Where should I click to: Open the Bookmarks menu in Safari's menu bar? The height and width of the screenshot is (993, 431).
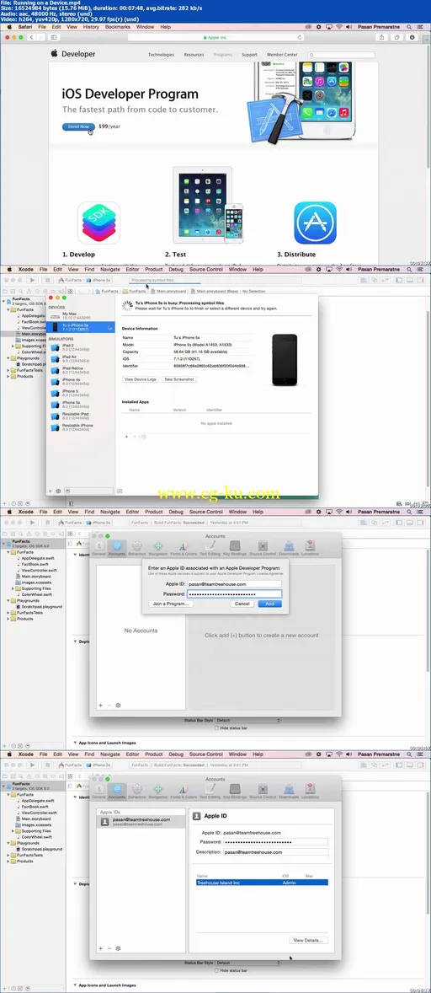118,27
